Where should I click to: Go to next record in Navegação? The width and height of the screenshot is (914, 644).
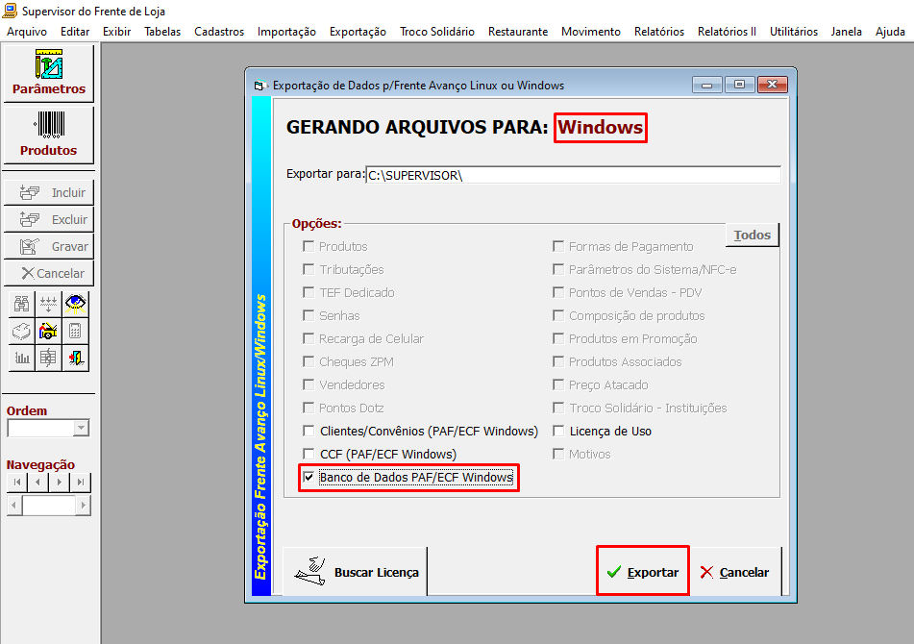click(59, 482)
